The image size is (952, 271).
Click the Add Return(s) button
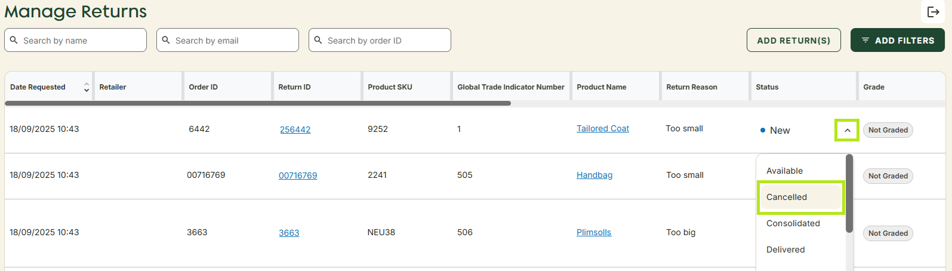pyautogui.click(x=793, y=40)
